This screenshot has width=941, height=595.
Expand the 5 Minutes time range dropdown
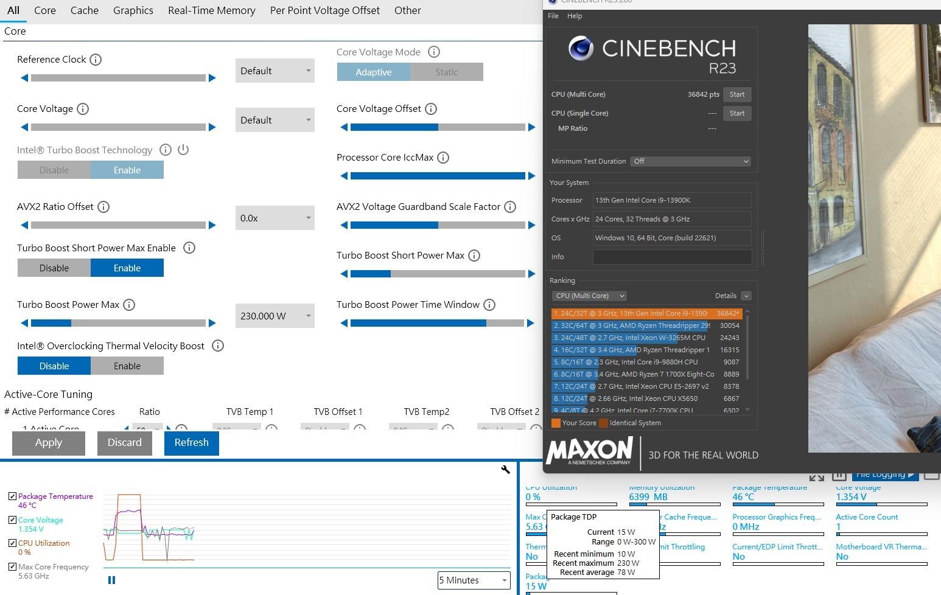474,580
